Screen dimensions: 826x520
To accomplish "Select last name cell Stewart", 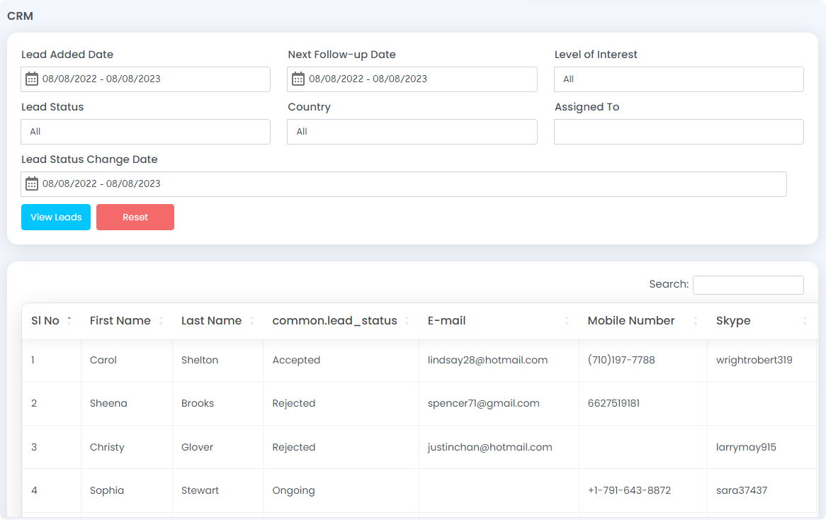I will pos(200,490).
